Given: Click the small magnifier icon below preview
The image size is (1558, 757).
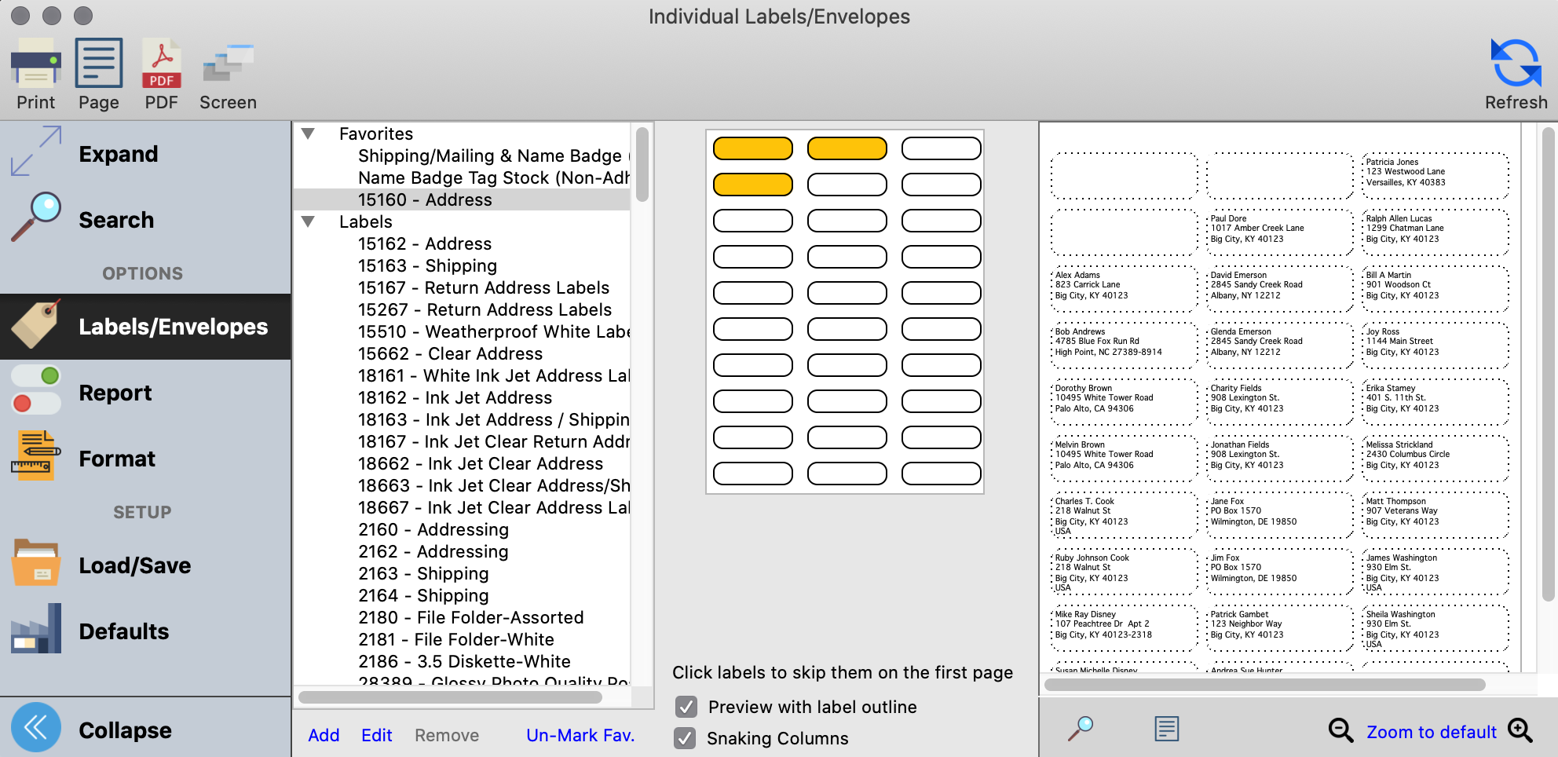Looking at the screenshot, I should click(1081, 729).
